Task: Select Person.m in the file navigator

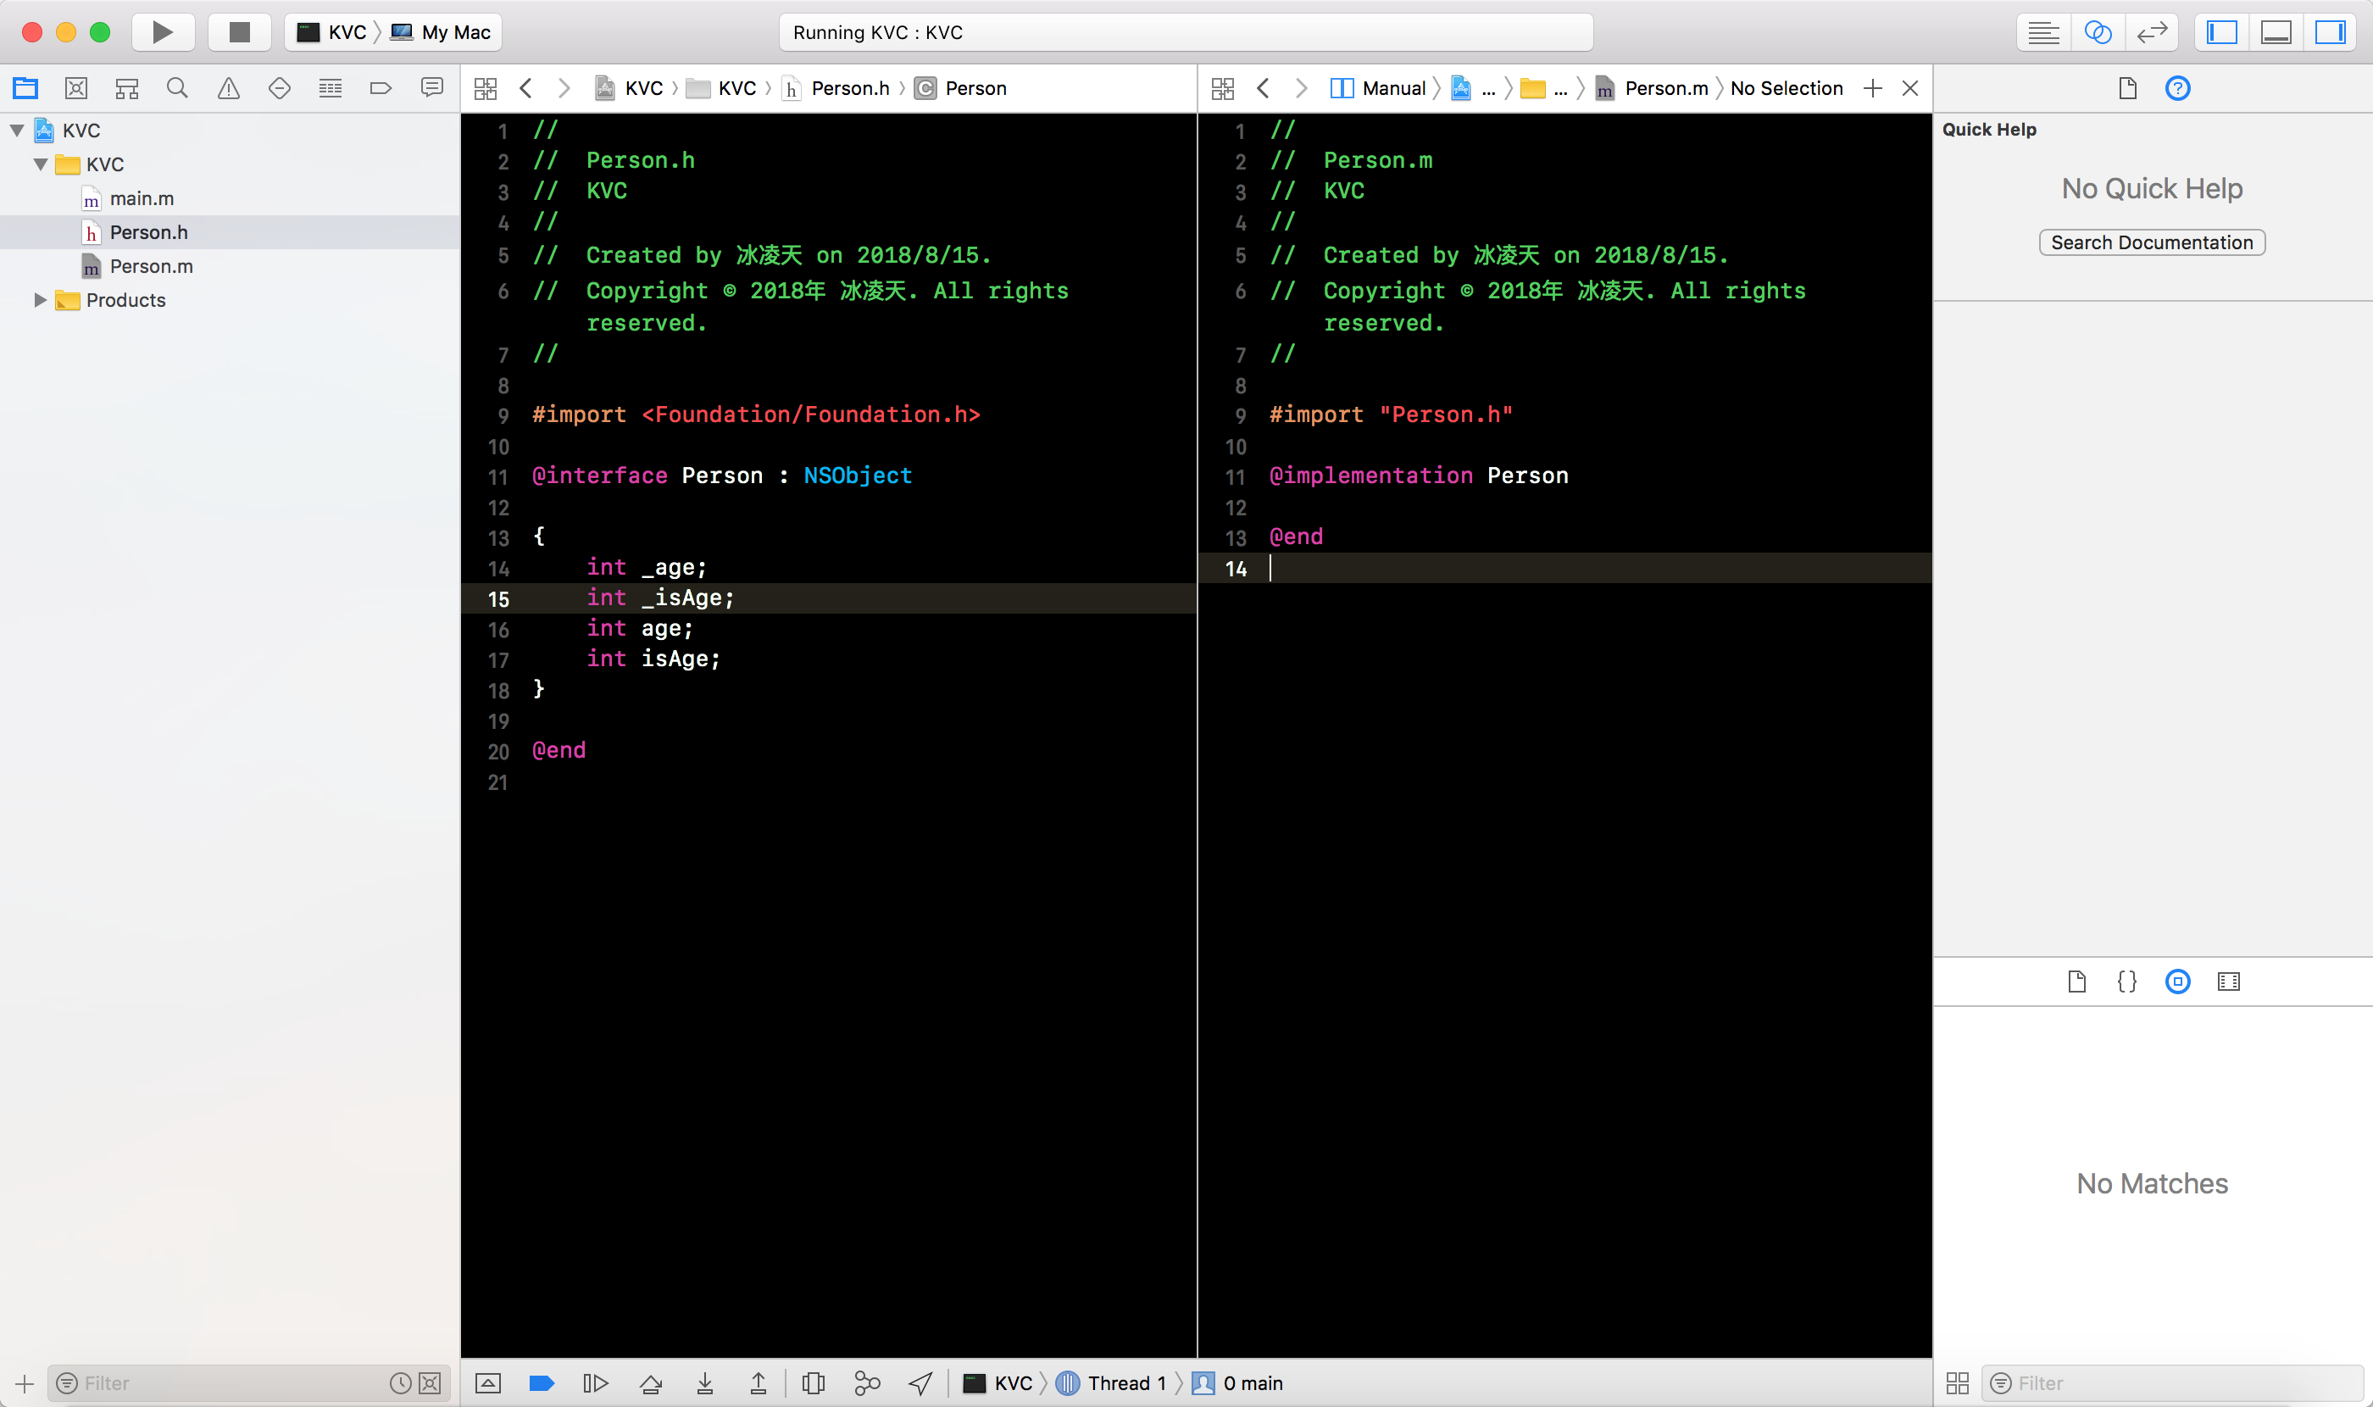Action: pos(151,266)
